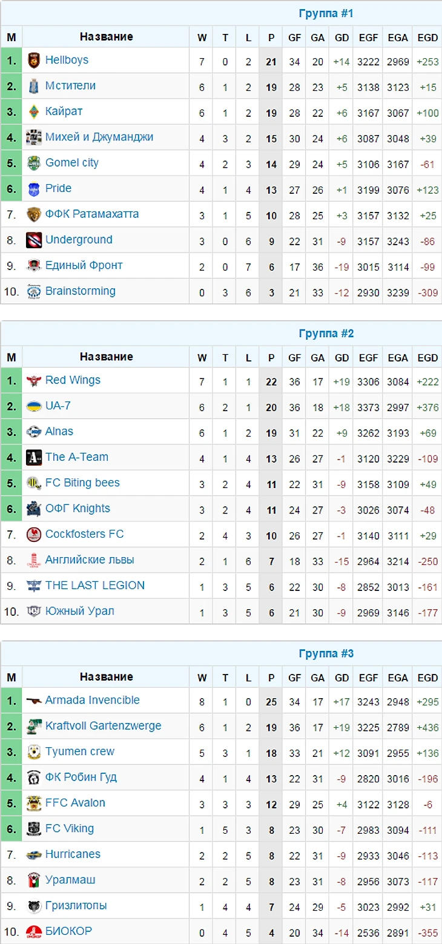This screenshot has width=442, height=944.
Task: Click the Red Wings team logo
Action: tap(34, 381)
